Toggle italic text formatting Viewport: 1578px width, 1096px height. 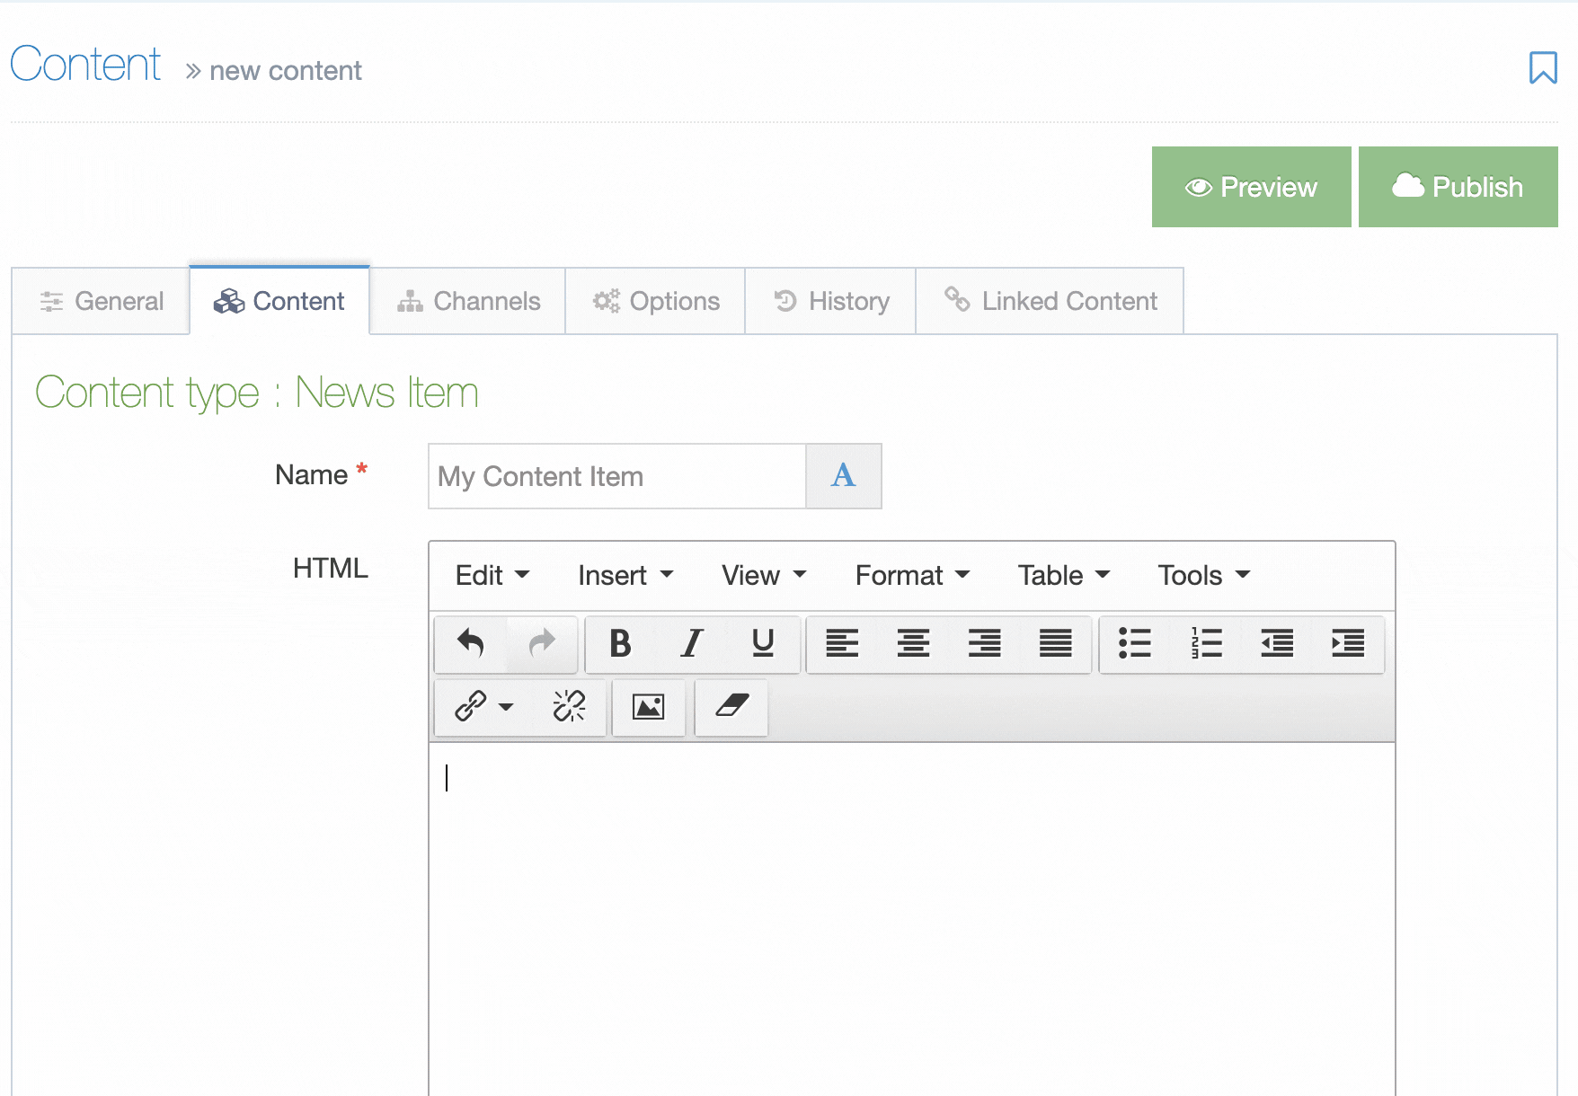pyautogui.click(x=691, y=643)
